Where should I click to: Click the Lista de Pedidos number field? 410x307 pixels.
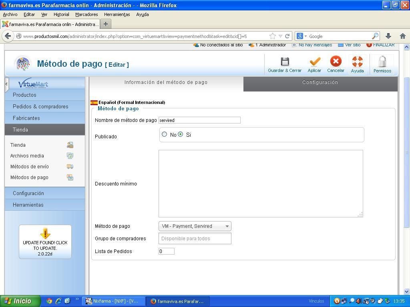pos(167,251)
